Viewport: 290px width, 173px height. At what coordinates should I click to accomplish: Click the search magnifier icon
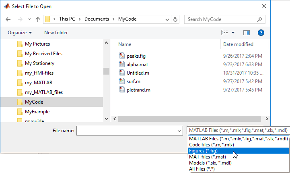pyautogui.click(x=260, y=19)
